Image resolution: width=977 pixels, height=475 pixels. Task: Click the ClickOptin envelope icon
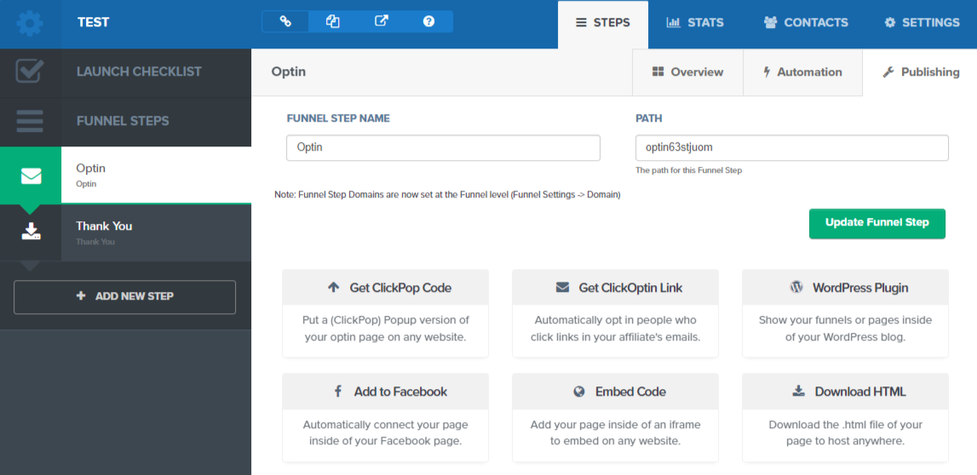(563, 288)
